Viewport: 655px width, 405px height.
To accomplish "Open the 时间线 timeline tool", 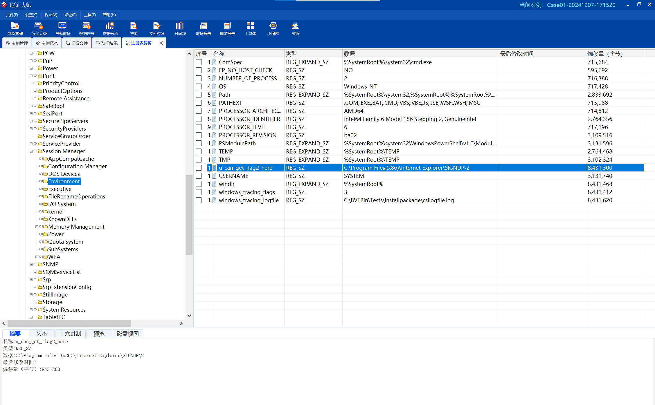I will point(180,29).
